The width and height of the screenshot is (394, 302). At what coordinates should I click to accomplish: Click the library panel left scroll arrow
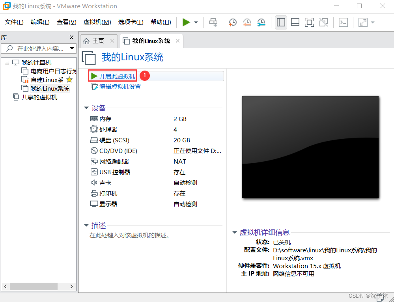pos(5,286)
